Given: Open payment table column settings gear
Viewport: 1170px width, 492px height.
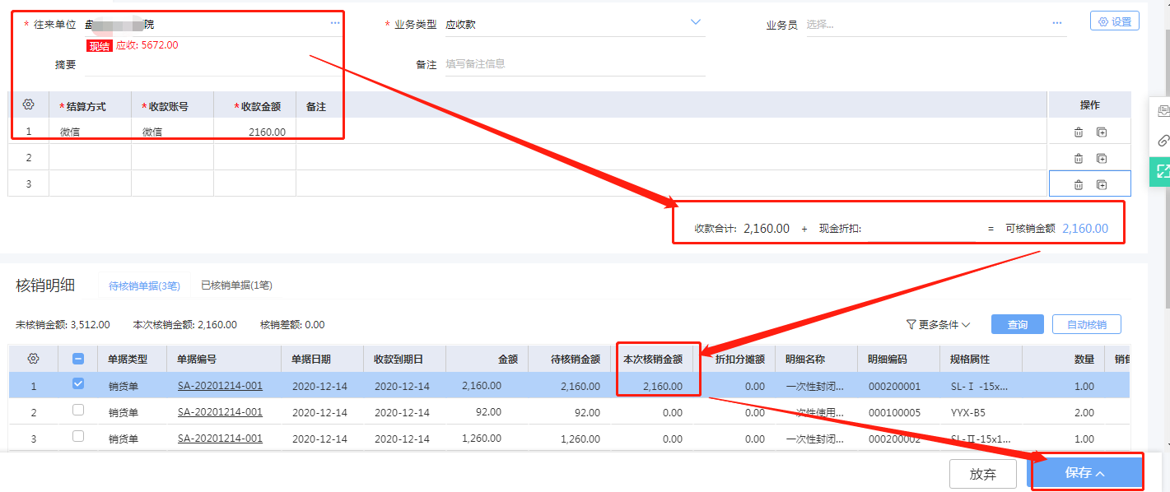Looking at the screenshot, I should (28, 104).
